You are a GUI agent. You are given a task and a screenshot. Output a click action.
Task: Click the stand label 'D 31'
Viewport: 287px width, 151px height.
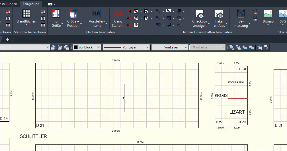pos(278,126)
